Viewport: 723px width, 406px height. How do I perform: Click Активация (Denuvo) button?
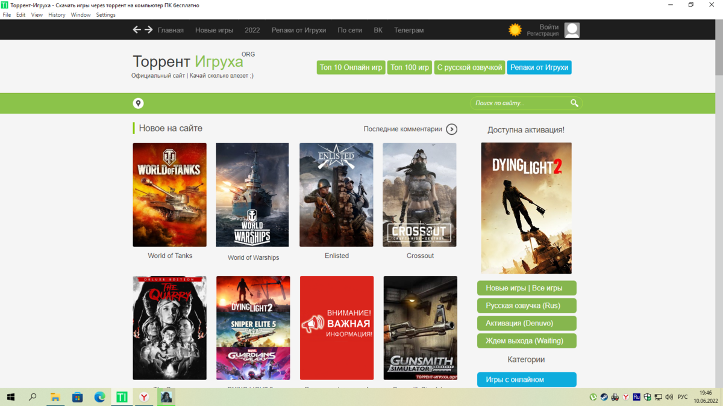(x=527, y=323)
